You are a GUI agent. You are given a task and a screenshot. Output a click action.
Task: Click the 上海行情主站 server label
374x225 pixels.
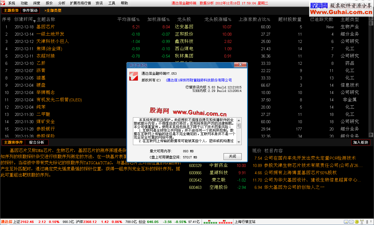click(245, 222)
